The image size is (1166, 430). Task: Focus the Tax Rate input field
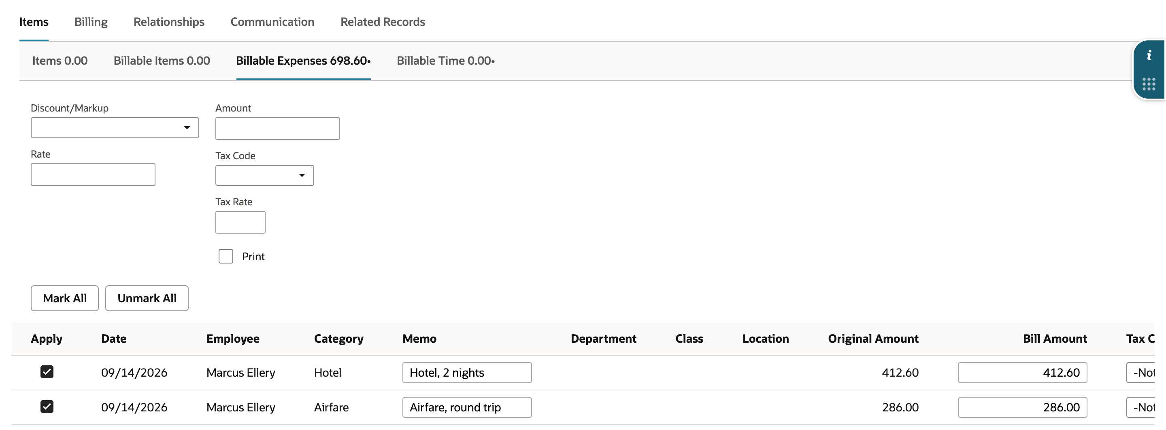[240, 222]
